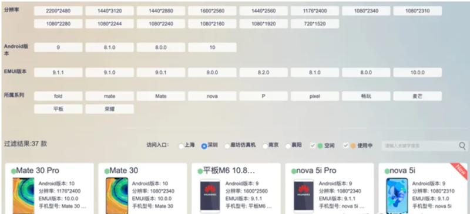
Task: Click the search magnifier icon
Action: tap(462, 146)
